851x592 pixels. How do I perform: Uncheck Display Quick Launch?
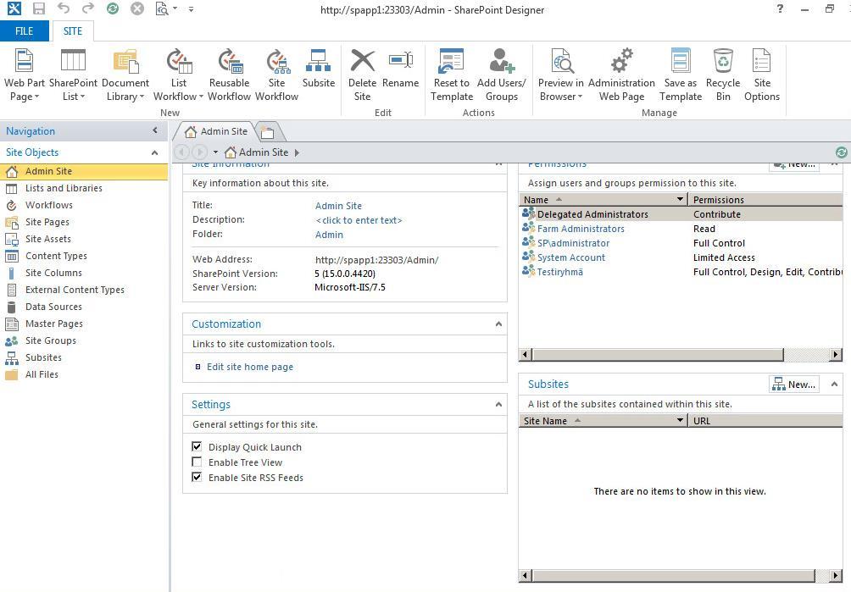coord(197,446)
